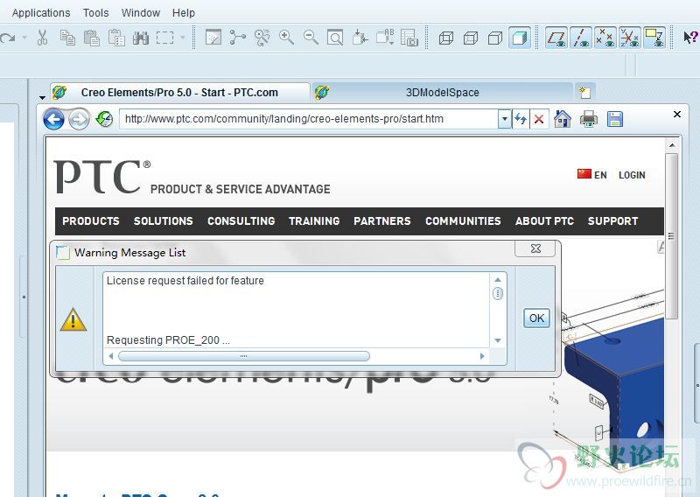
Task: Click scroll up arrow in warning list
Action: click(x=498, y=280)
